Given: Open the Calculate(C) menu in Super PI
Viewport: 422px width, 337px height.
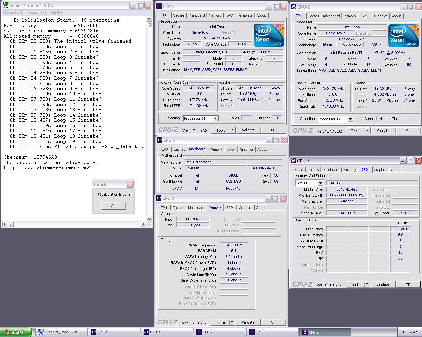Looking at the screenshot, I should (14, 13).
